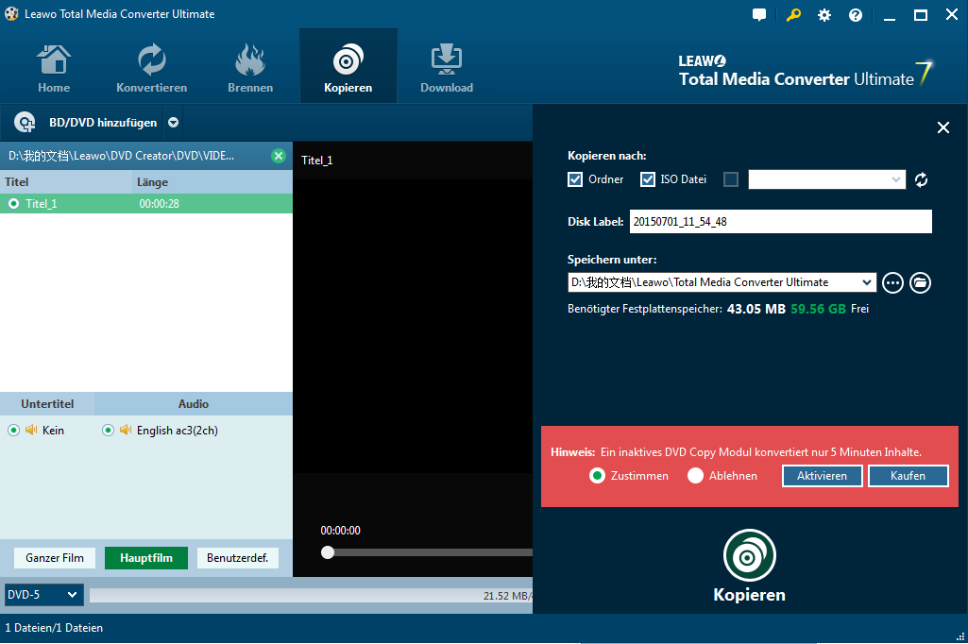Viewport: 968px width, 644px height.
Task: Click the Leawo app logo icon in title bar
Action: click(11, 13)
